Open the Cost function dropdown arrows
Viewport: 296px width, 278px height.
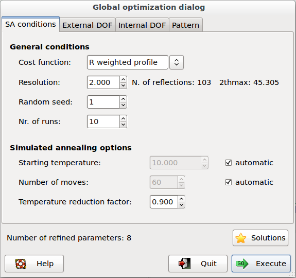pos(177,62)
